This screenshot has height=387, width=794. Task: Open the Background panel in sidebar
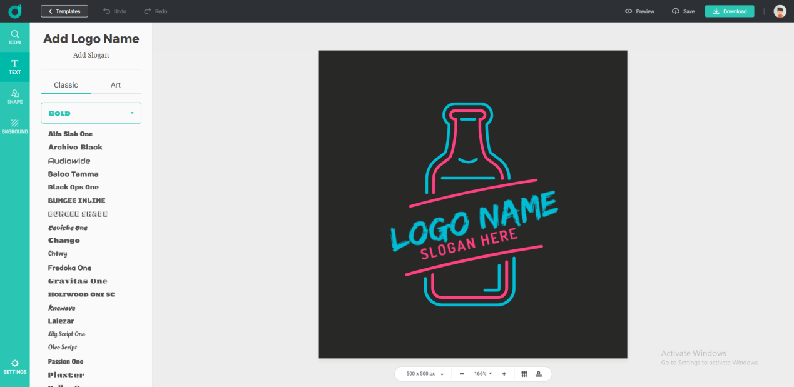[x=14, y=126]
